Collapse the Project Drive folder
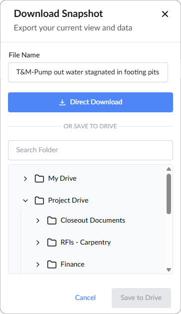The width and height of the screenshot is (181, 314). (x=25, y=201)
